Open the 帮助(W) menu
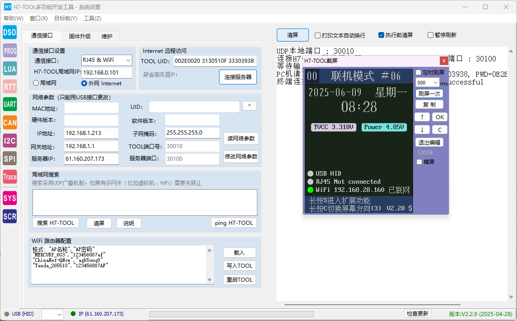 point(14,19)
